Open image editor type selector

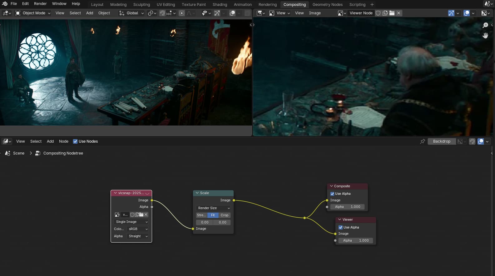[x=261, y=13]
